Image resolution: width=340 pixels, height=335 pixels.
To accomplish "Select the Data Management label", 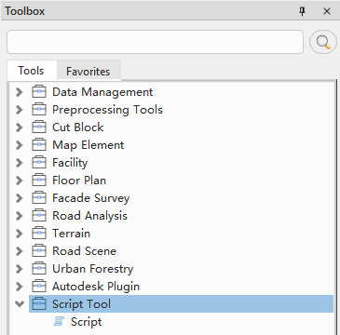I will tap(102, 92).
